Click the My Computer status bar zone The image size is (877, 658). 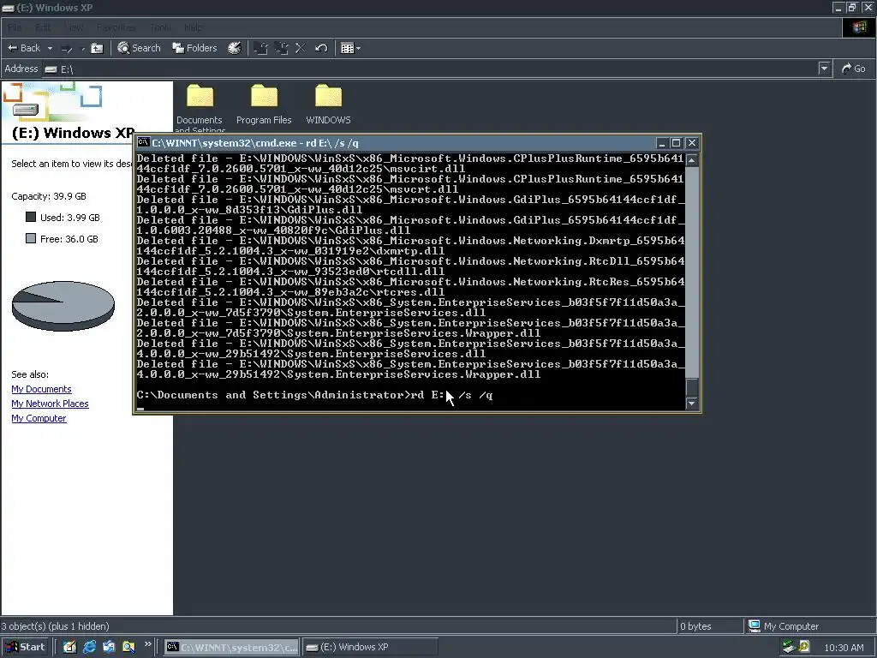[810, 626]
